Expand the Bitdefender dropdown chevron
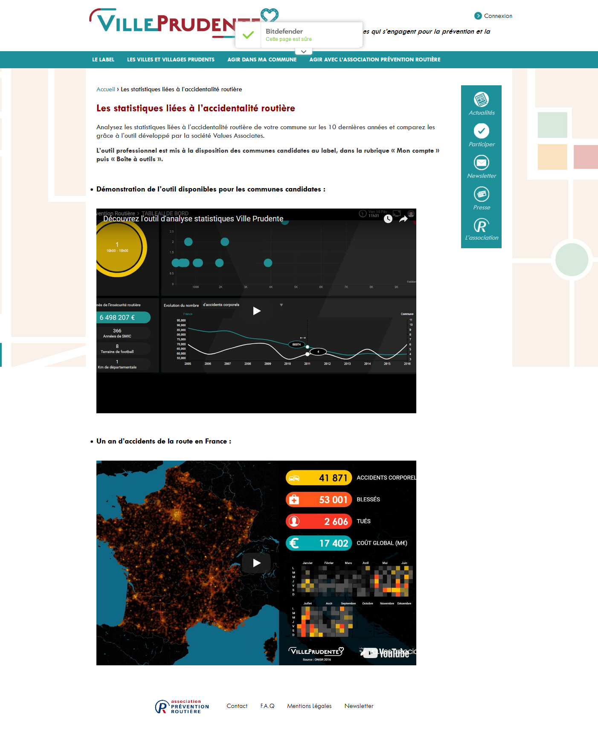This screenshot has height=731, width=598. pyautogui.click(x=303, y=52)
